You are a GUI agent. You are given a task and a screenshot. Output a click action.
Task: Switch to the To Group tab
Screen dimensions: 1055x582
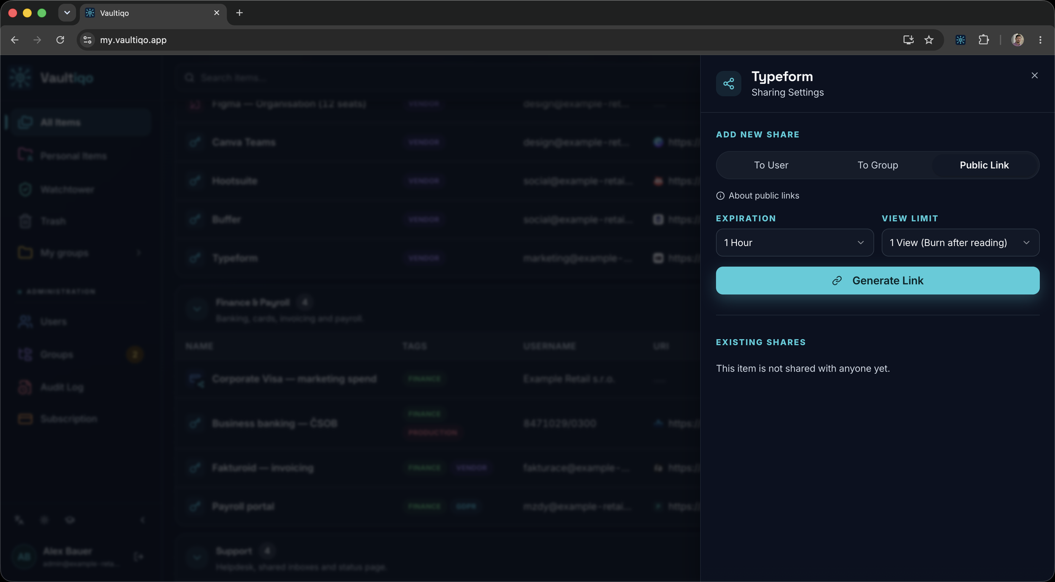tap(878, 165)
